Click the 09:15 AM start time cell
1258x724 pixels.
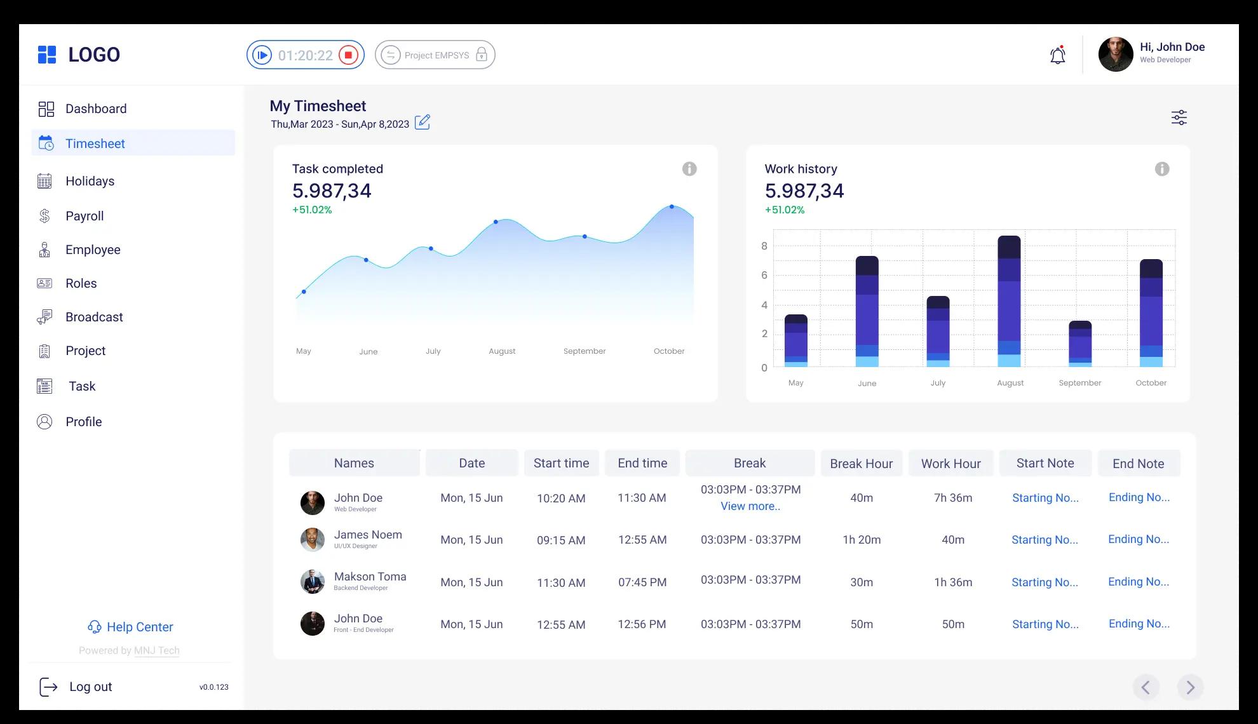pos(561,540)
